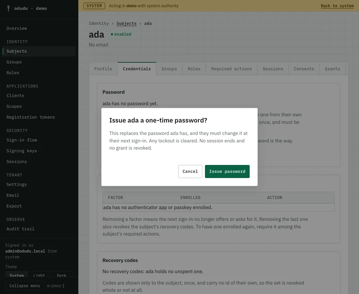Screen dimensions: 359x294
Task: Click the ACTION column header
Action: click(274, 198)
